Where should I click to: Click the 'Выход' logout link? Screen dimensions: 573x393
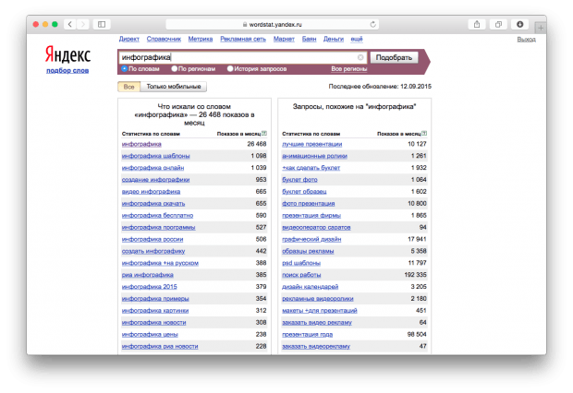(526, 40)
